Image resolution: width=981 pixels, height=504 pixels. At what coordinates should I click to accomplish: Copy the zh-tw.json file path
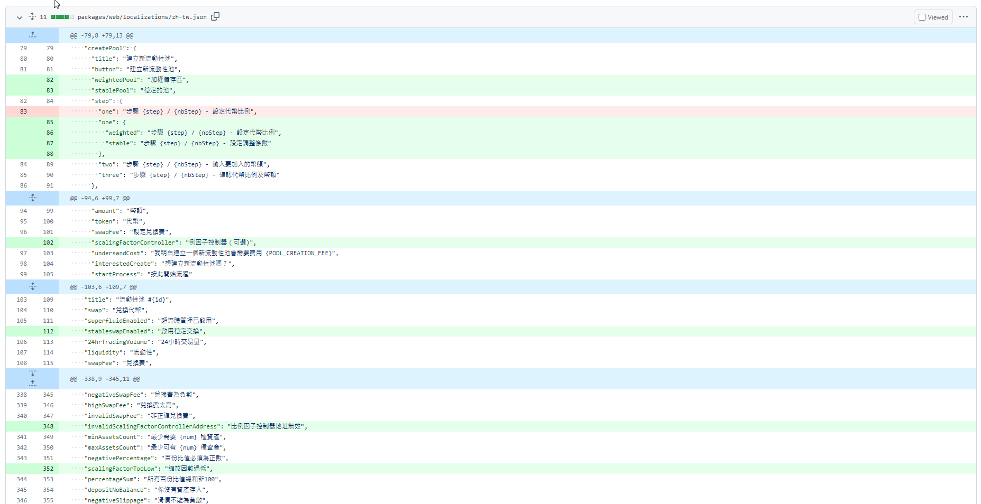click(x=215, y=17)
